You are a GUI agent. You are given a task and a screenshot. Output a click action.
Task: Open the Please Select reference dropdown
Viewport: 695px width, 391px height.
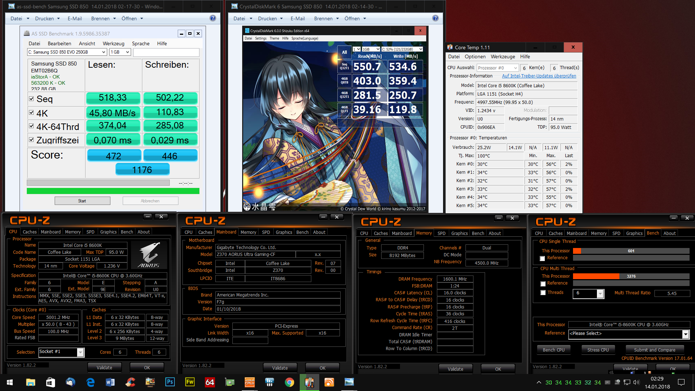tap(685, 334)
